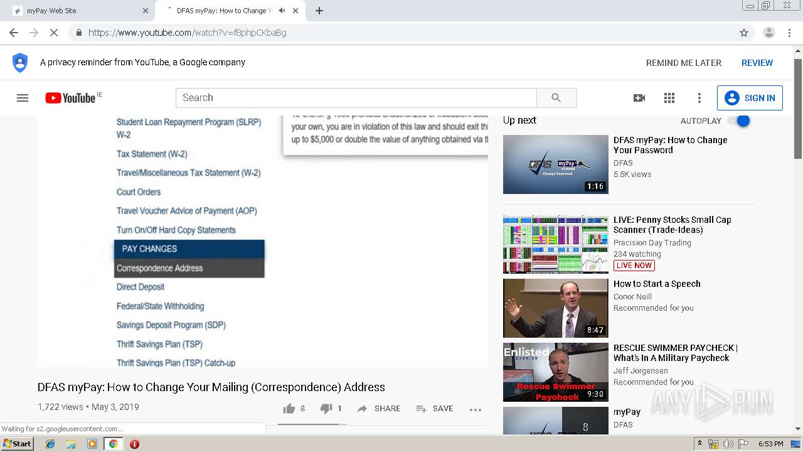Click the main video title text
This screenshot has width=803, height=452.
click(211, 387)
